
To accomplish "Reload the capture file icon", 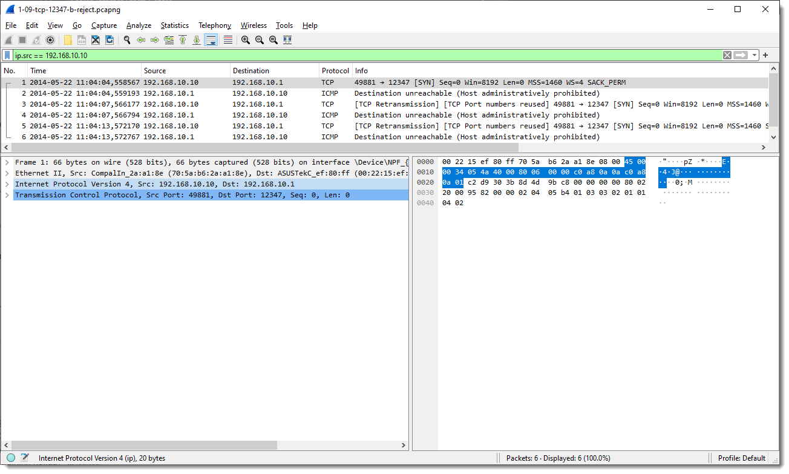I will [x=110, y=40].
